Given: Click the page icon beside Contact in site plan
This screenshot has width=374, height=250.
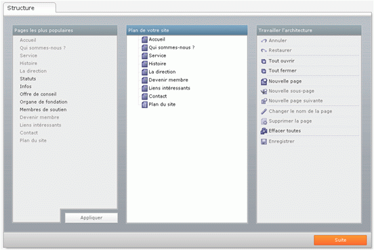Looking at the screenshot, I should 144,96.
